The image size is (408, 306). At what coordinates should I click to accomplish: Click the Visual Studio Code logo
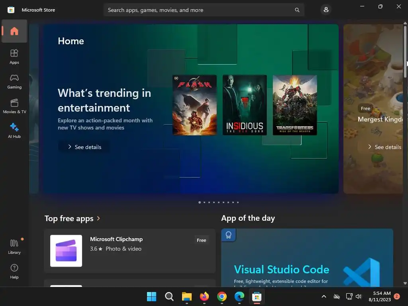(x=361, y=272)
